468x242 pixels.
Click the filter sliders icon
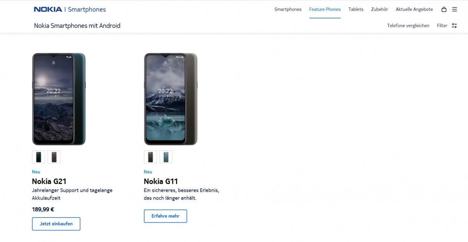(454, 26)
